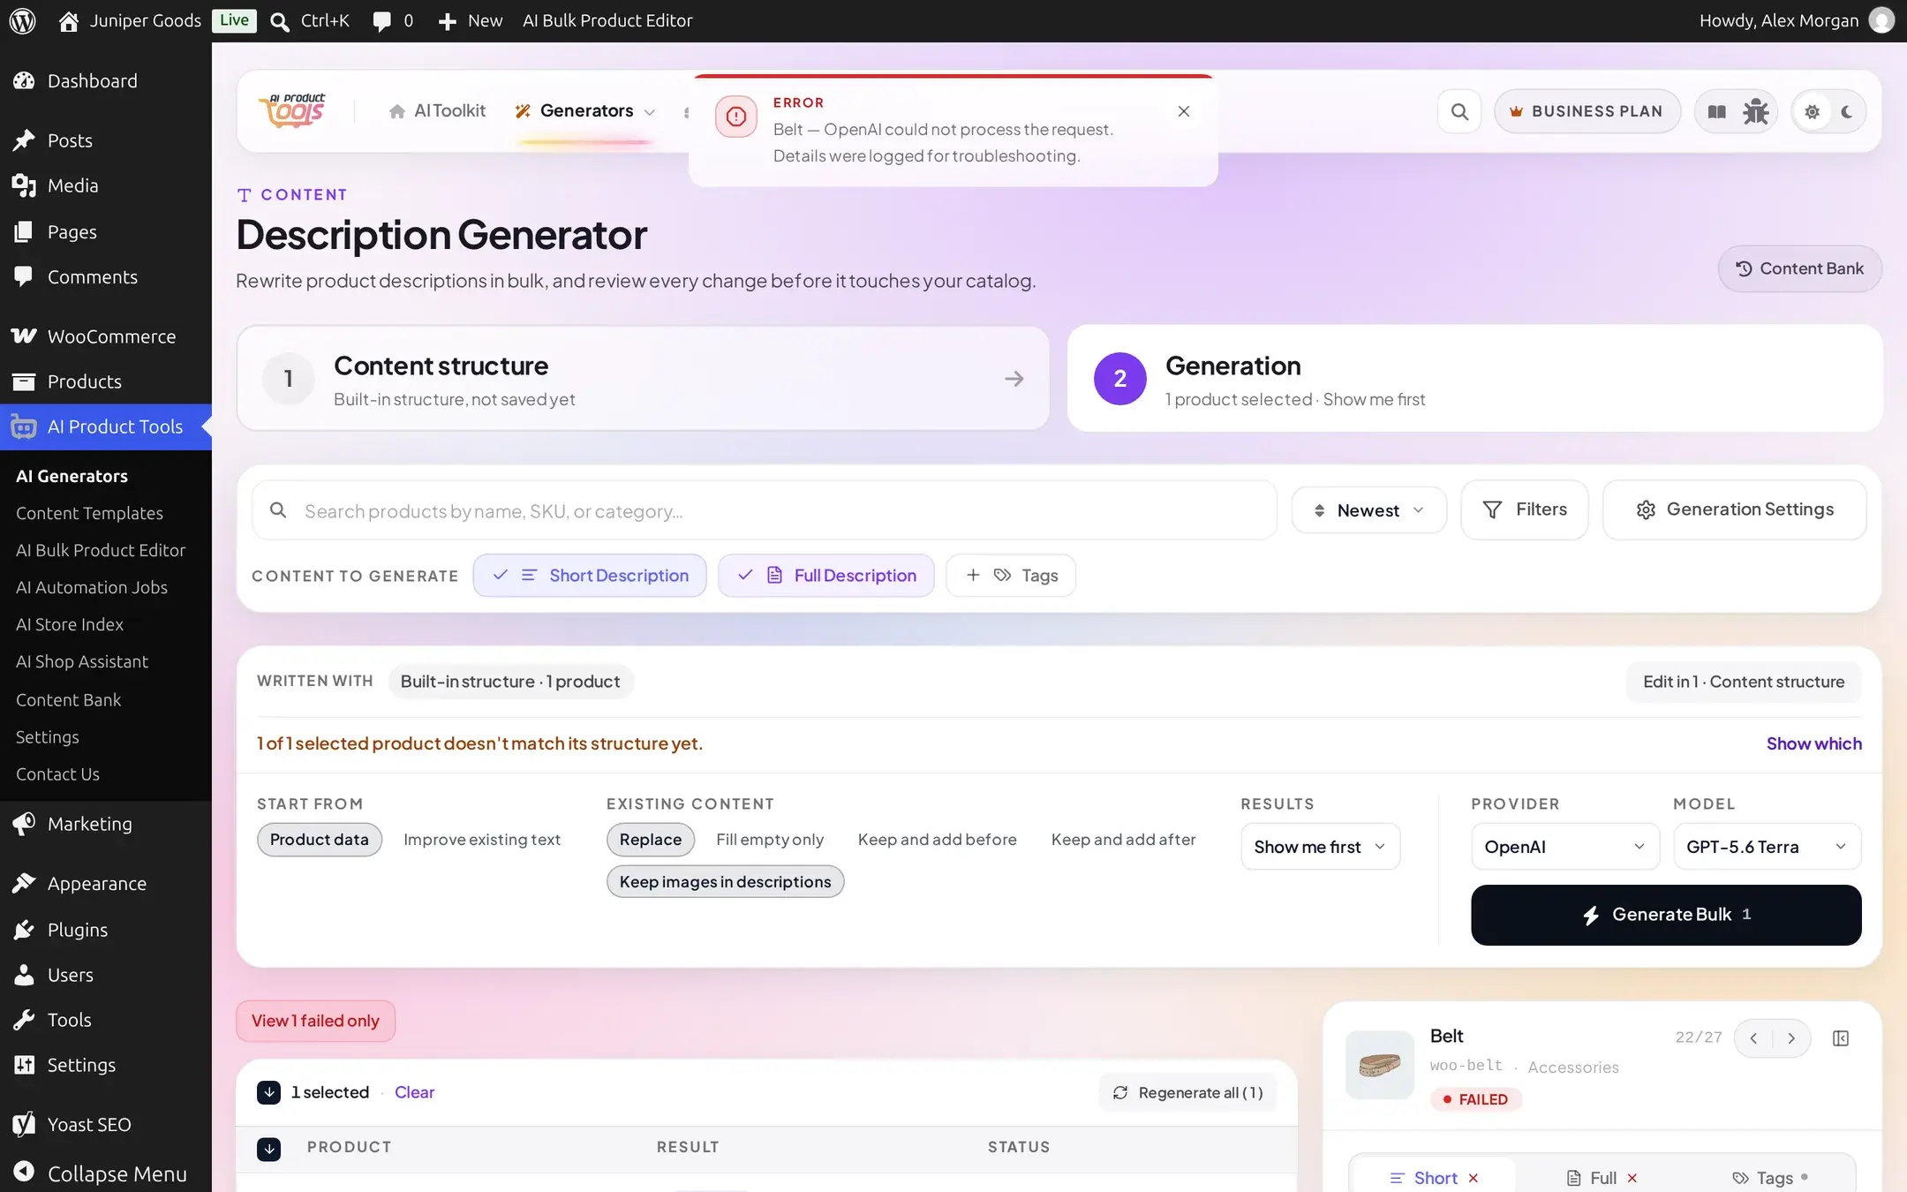Click the WordPress logo icon

[22, 20]
